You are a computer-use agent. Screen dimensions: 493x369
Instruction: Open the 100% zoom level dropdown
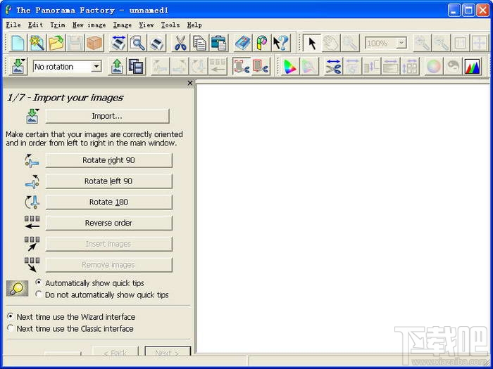[x=401, y=43]
